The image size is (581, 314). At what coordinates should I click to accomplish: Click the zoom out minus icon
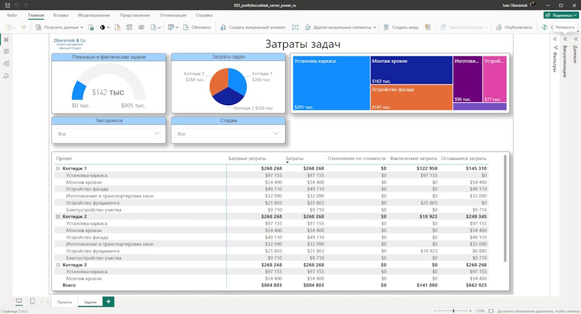[x=435, y=311]
